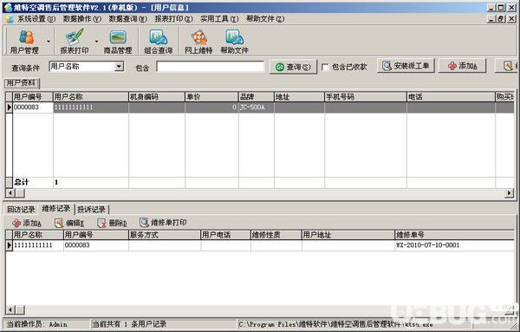Click 手机号码 column header
This screenshot has height=332, width=520.
(366, 97)
